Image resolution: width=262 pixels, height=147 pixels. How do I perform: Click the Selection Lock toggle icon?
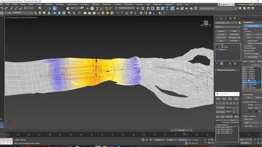pos(147,140)
